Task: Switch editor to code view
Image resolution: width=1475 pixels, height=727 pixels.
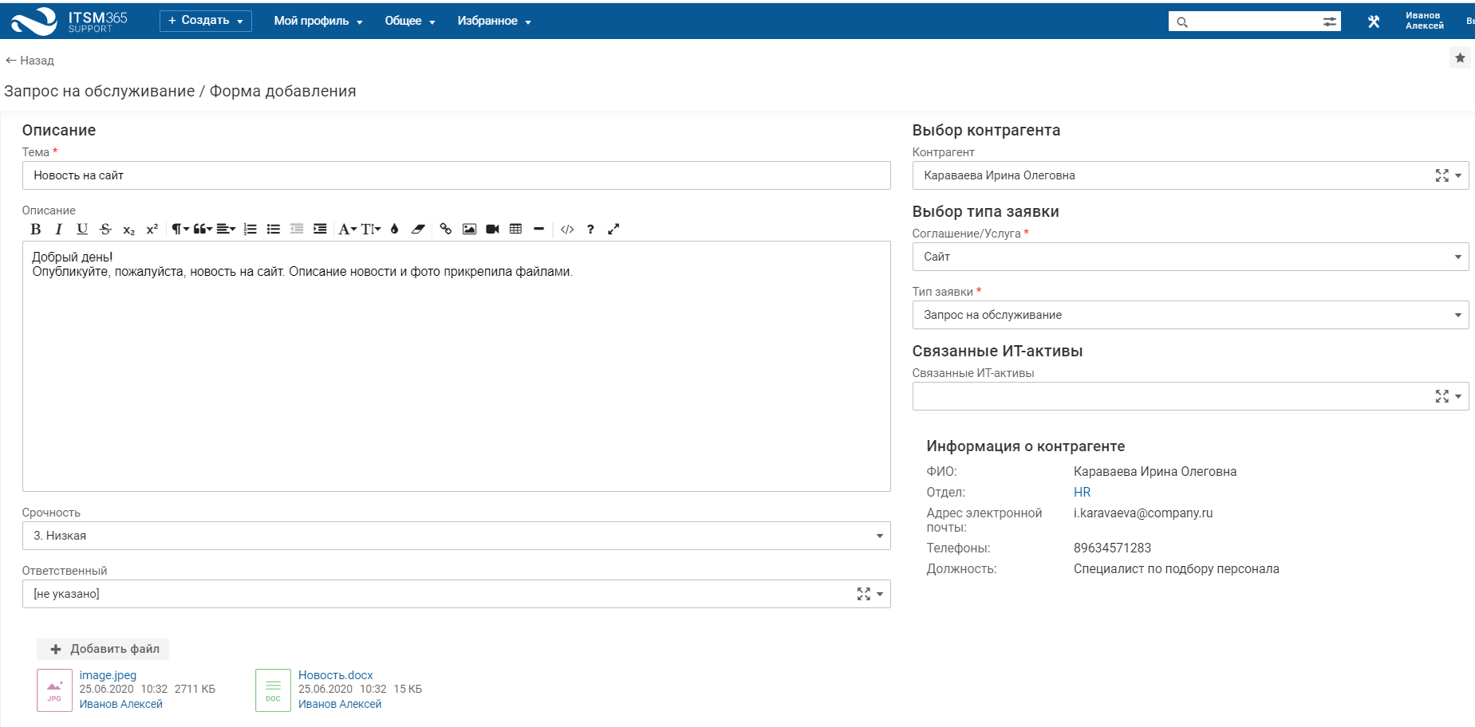Action: click(567, 230)
